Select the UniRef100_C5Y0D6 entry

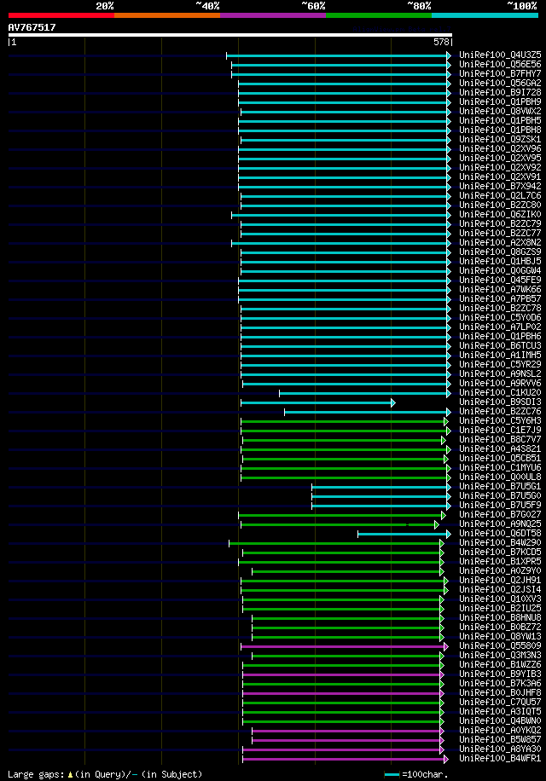500,318
